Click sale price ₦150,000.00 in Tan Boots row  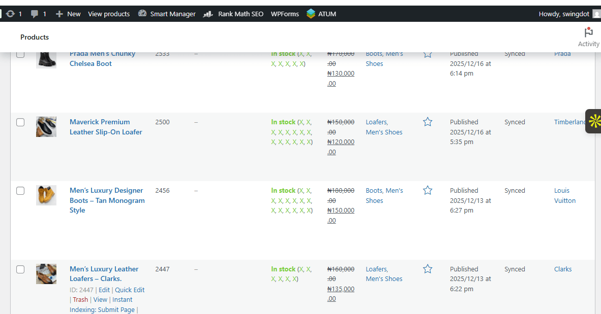pyautogui.click(x=341, y=215)
